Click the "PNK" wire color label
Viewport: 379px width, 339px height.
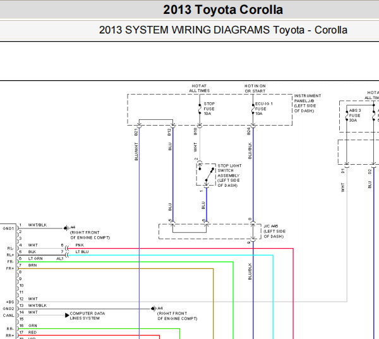[80, 245]
